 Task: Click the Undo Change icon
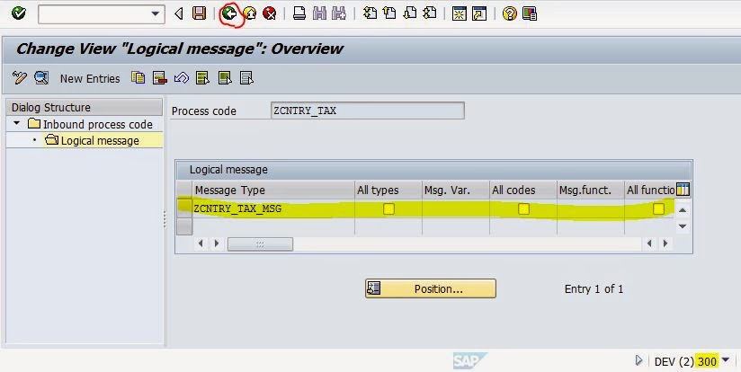(x=182, y=77)
